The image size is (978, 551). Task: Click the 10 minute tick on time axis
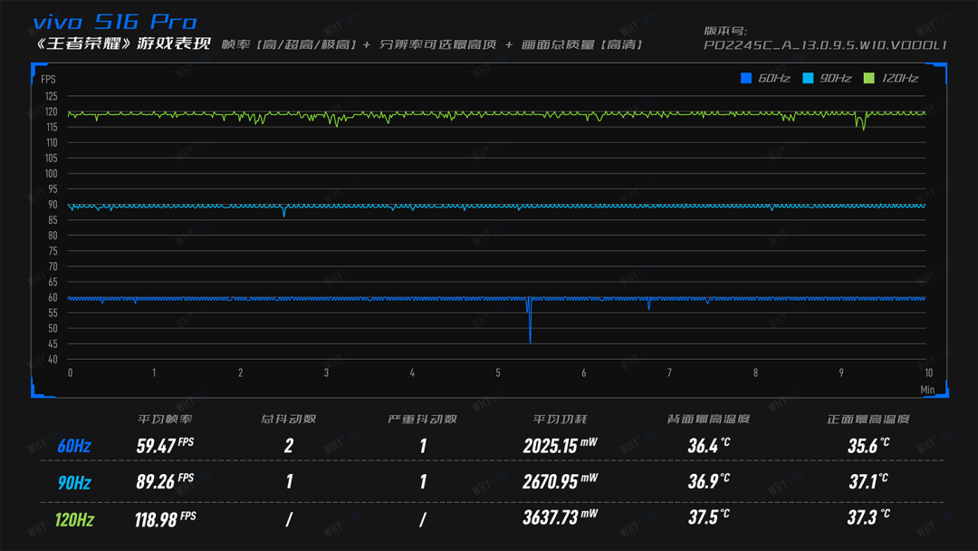(929, 372)
